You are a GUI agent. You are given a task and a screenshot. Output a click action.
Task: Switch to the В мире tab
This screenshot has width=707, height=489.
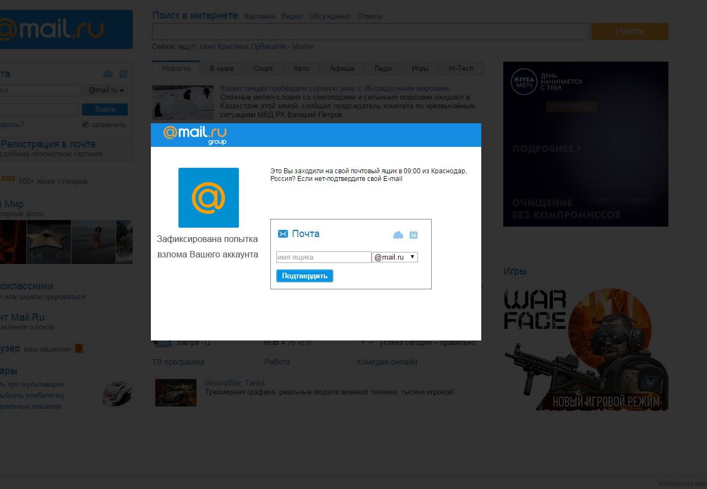point(221,68)
